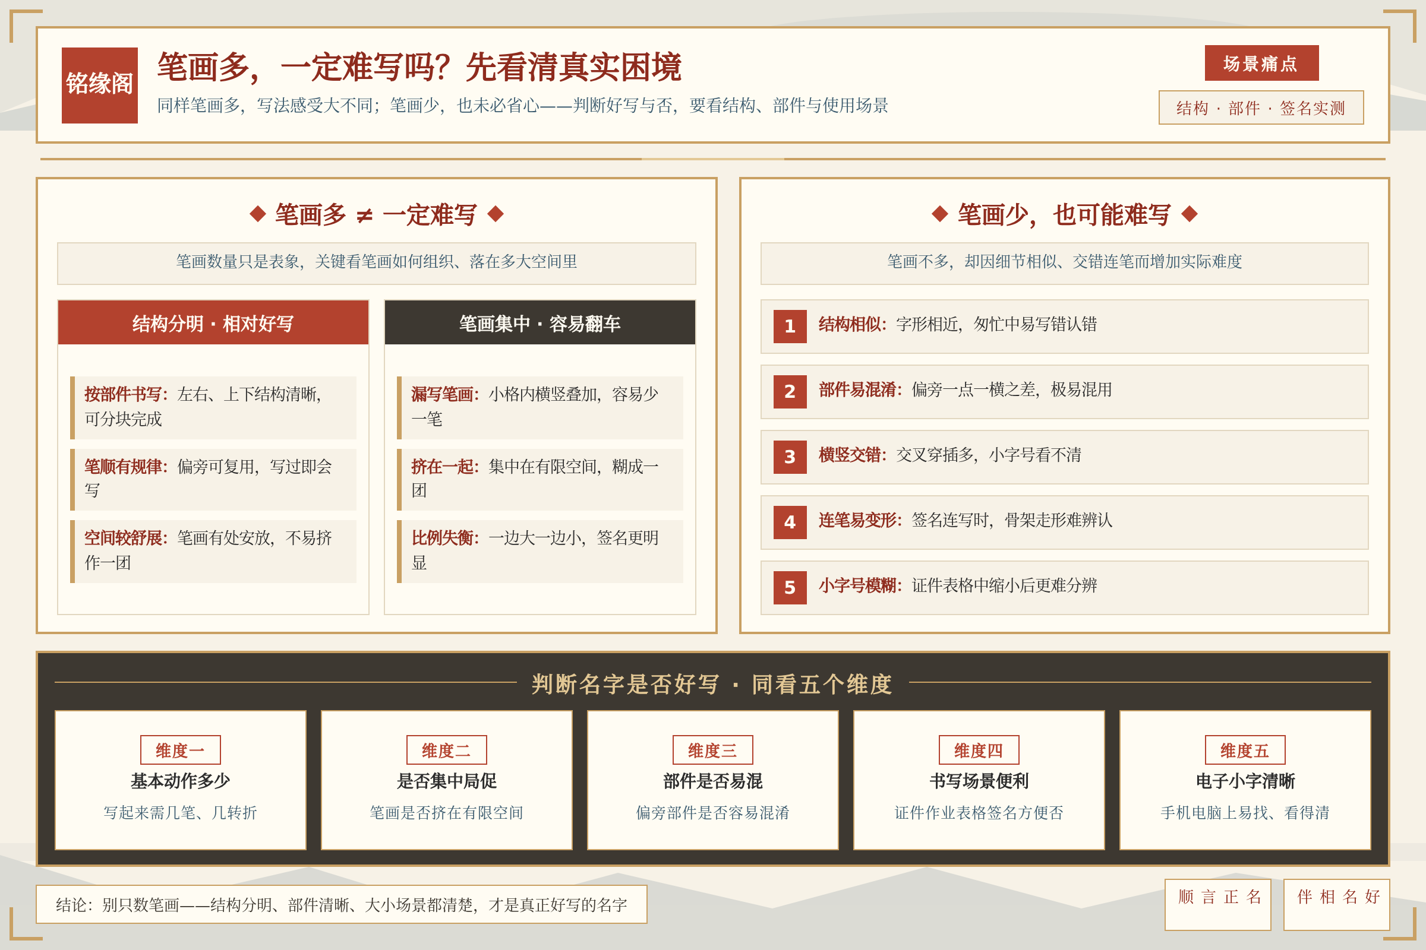
Task: Click the 漏写笔画 item
Action: [540, 407]
